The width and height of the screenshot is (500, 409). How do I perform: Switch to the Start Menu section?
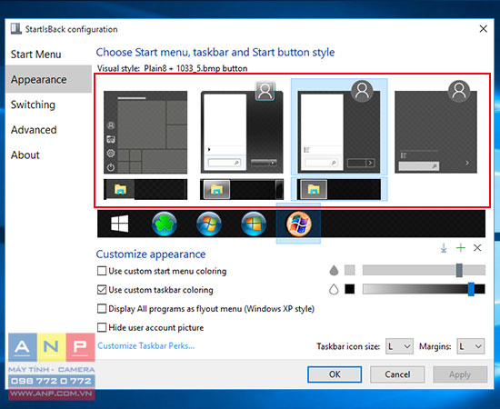(36, 55)
